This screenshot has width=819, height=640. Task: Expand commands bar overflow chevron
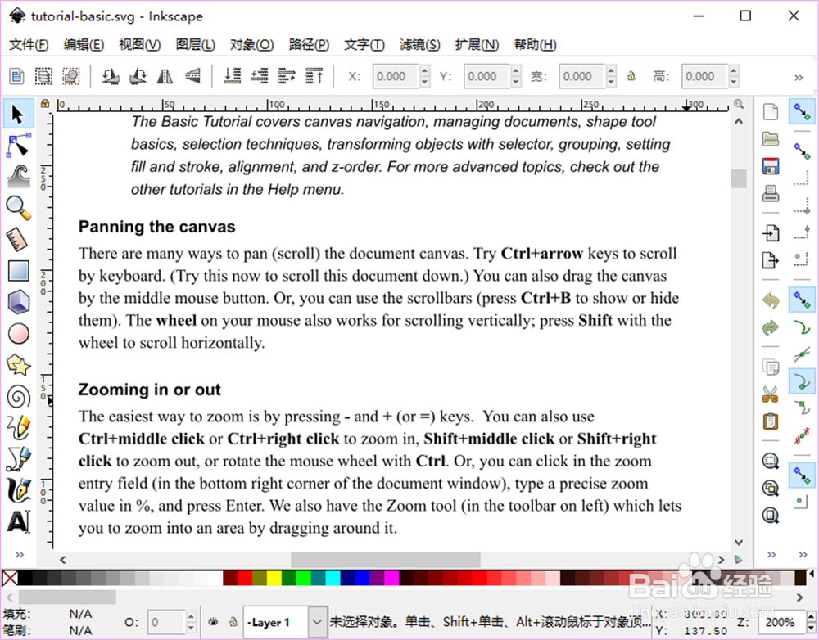click(771, 554)
